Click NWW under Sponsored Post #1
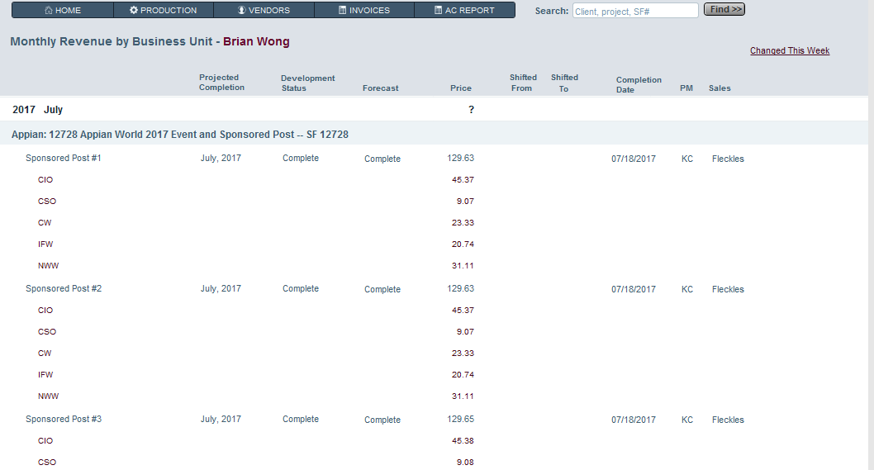 pos(48,266)
